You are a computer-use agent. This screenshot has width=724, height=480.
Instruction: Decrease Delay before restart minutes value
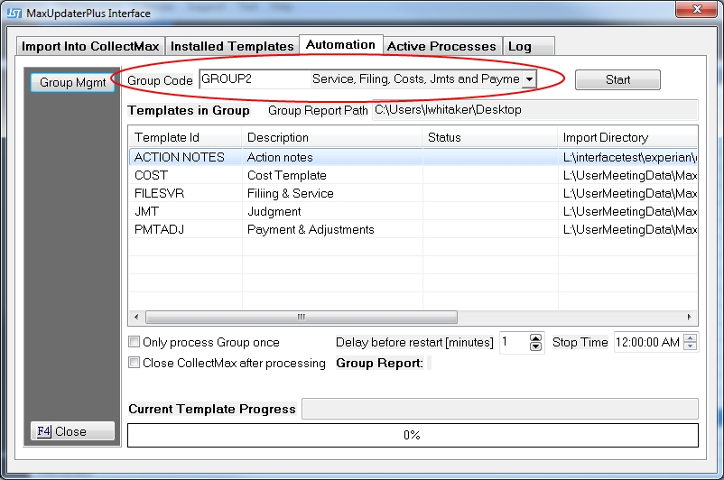click(x=535, y=346)
